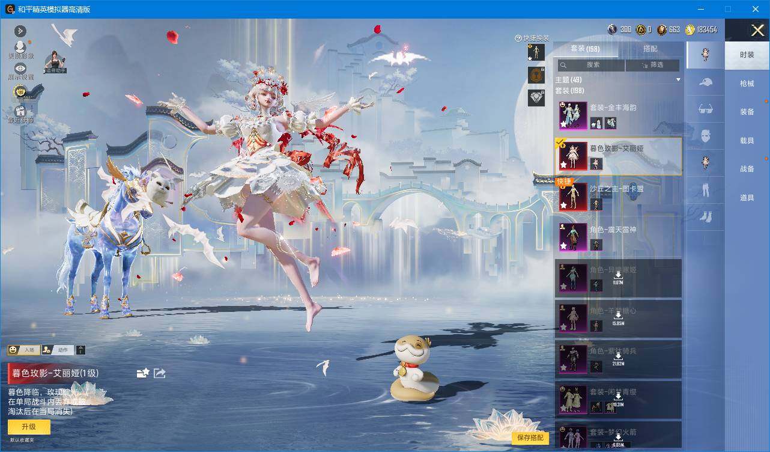
Task: Close the wardrobe with the X
Action: [757, 30]
